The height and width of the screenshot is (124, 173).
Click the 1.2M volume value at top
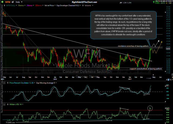coord(125,3)
